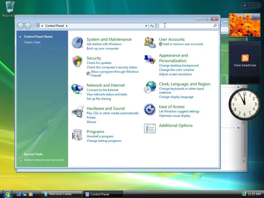The height and width of the screenshot is (198, 264).
Task: Refresh the Control Panel address bar
Action: tap(152, 26)
